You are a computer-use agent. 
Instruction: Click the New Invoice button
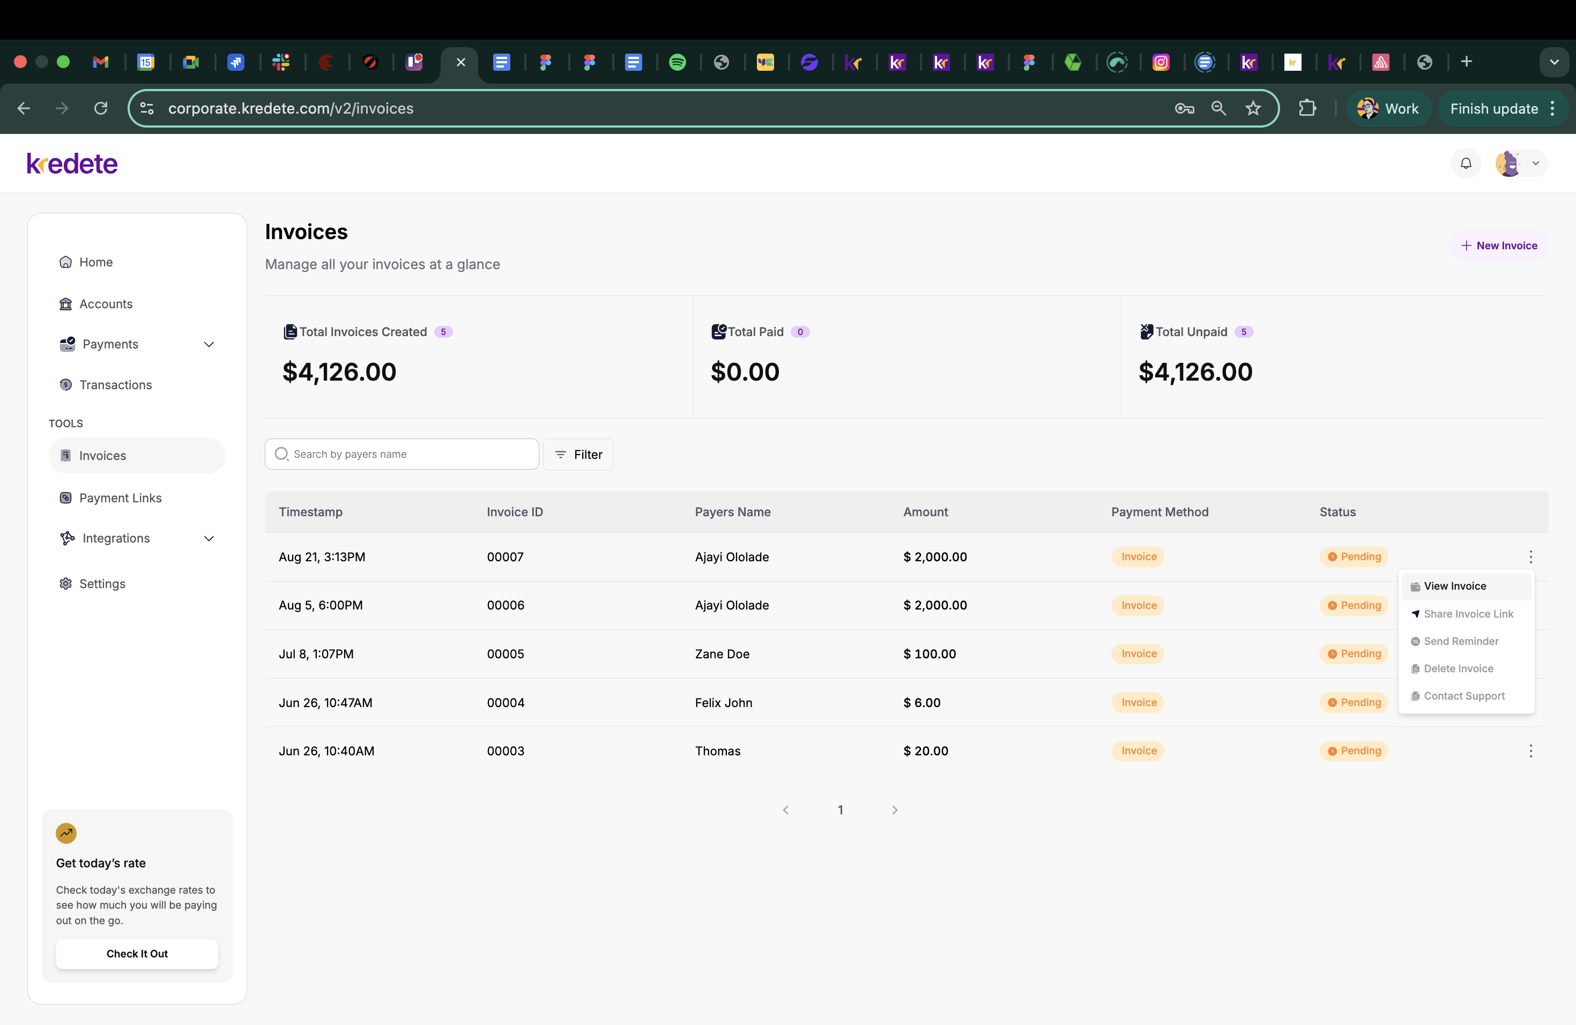[x=1498, y=246]
